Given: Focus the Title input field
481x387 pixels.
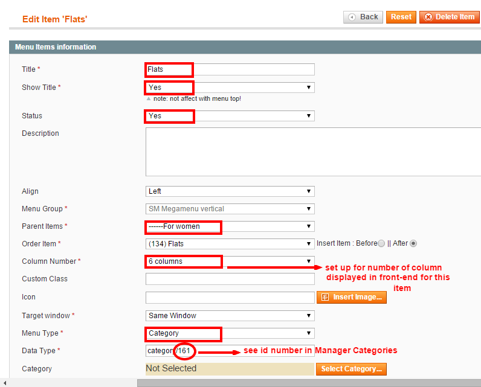Looking at the screenshot, I should pyautogui.click(x=230, y=69).
